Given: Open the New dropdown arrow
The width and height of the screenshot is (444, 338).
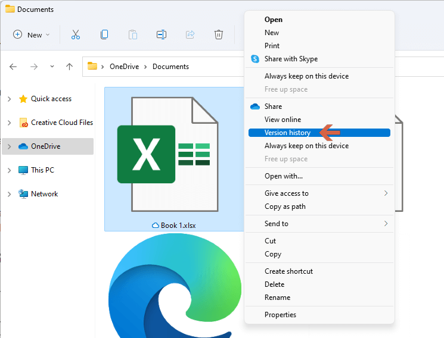Looking at the screenshot, I should click(48, 35).
